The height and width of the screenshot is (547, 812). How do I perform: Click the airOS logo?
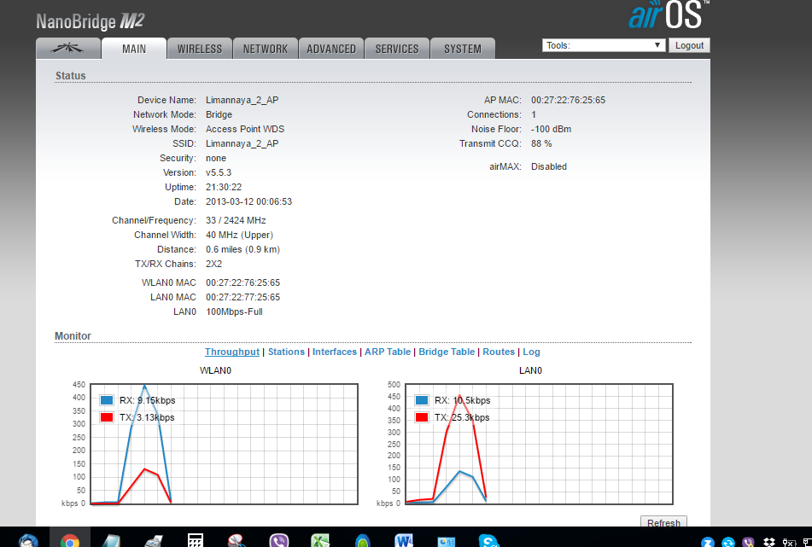coord(668,15)
